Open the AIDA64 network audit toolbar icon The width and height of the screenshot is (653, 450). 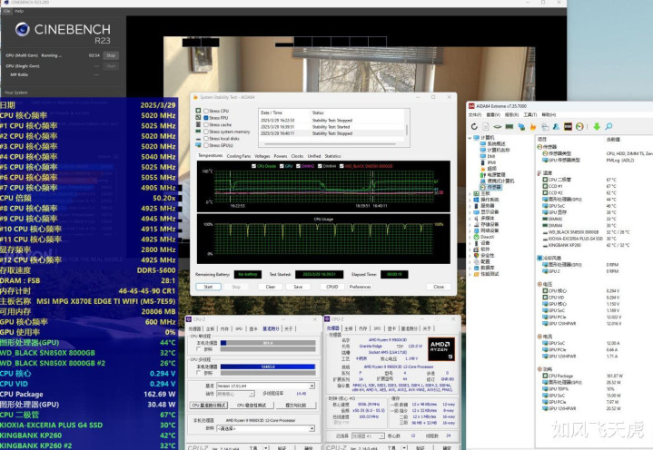521,126
